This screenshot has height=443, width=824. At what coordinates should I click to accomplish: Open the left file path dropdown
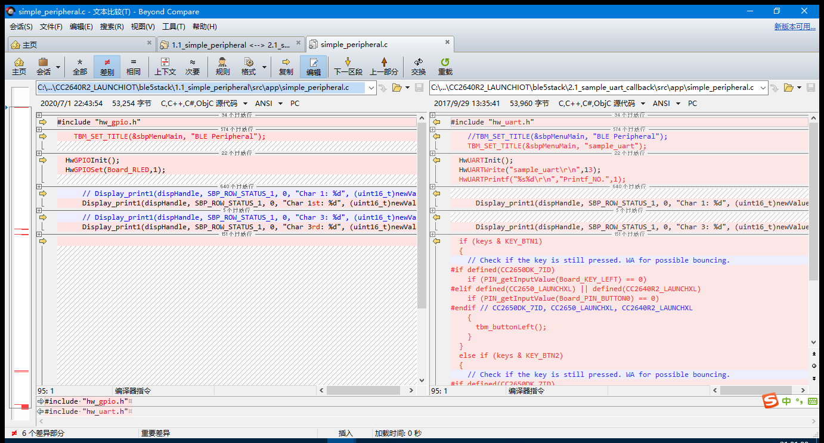371,88
